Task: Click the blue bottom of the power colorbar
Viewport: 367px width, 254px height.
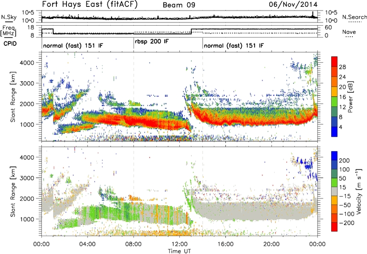Action: [334, 132]
